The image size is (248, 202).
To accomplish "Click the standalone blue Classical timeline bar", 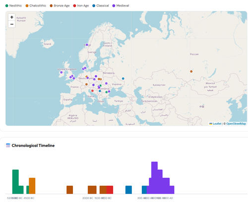I will [x=128, y=190].
